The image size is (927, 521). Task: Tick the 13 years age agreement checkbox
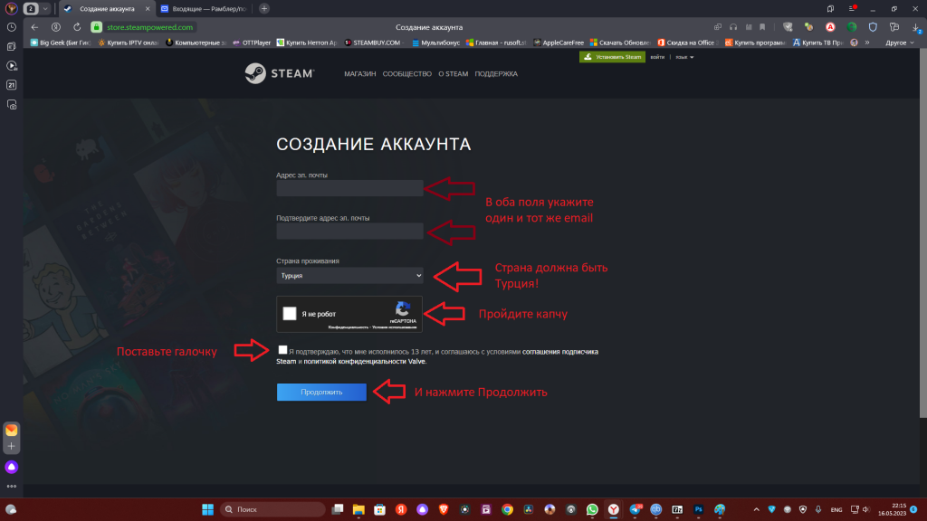click(x=283, y=350)
